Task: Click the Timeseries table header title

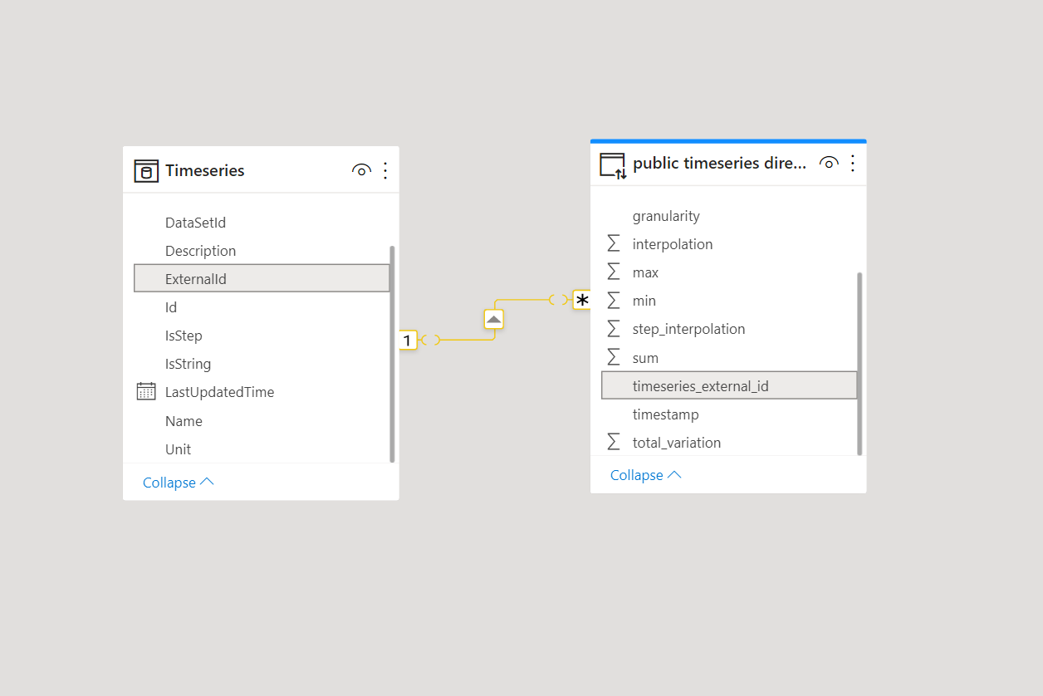Action: point(205,171)
